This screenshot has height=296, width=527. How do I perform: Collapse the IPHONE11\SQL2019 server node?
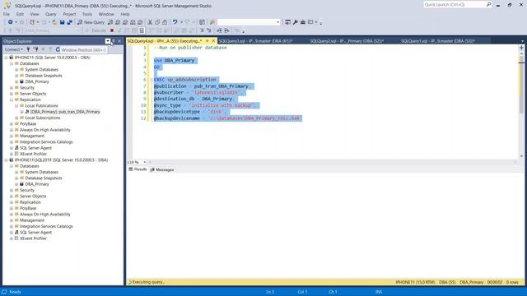point(6,160)
